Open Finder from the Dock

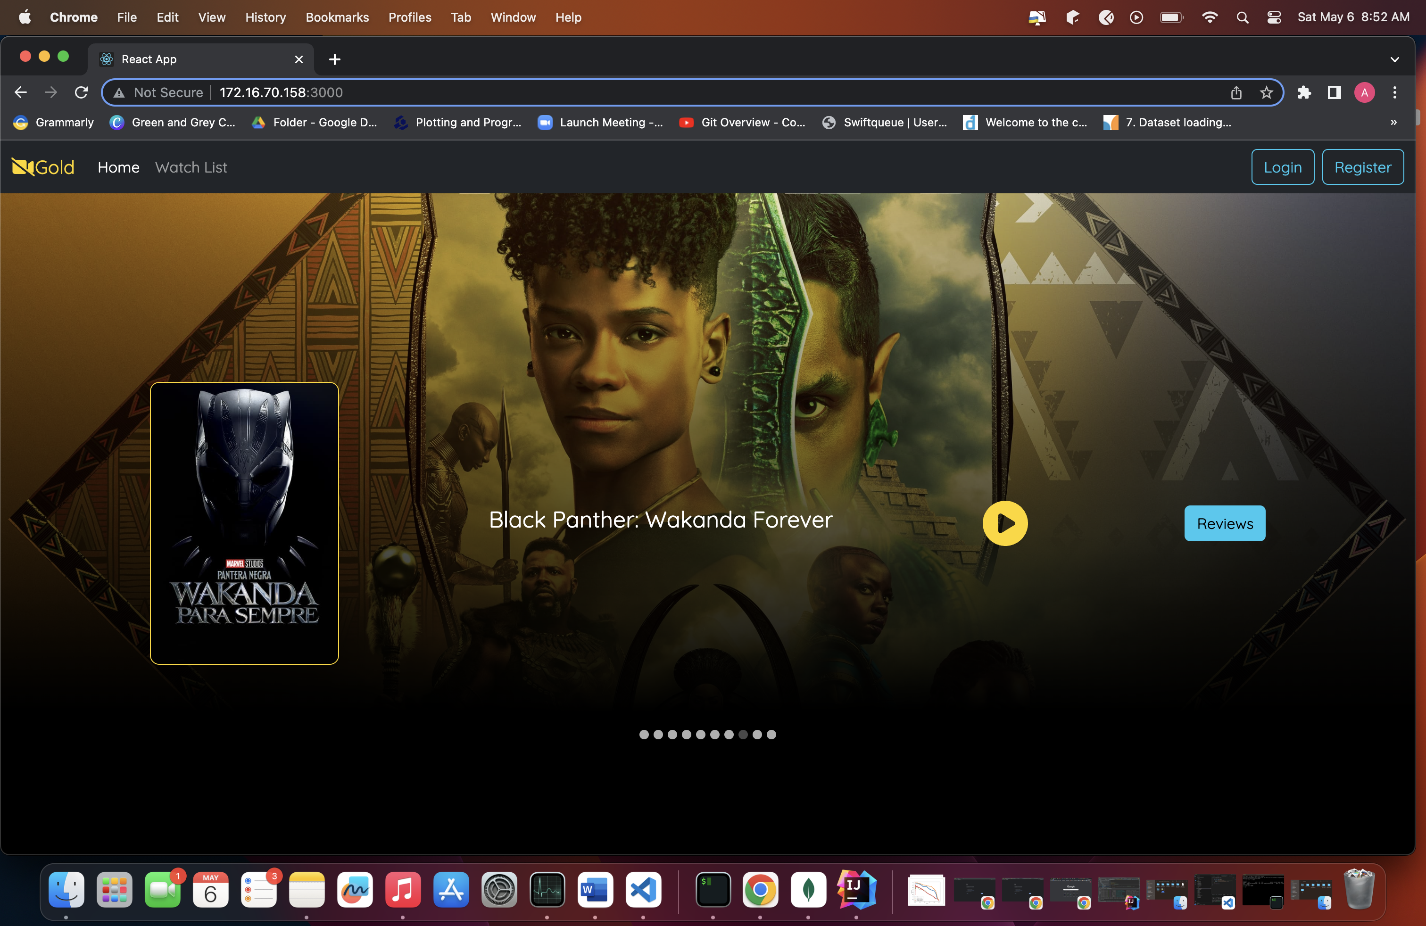[66, 890]
